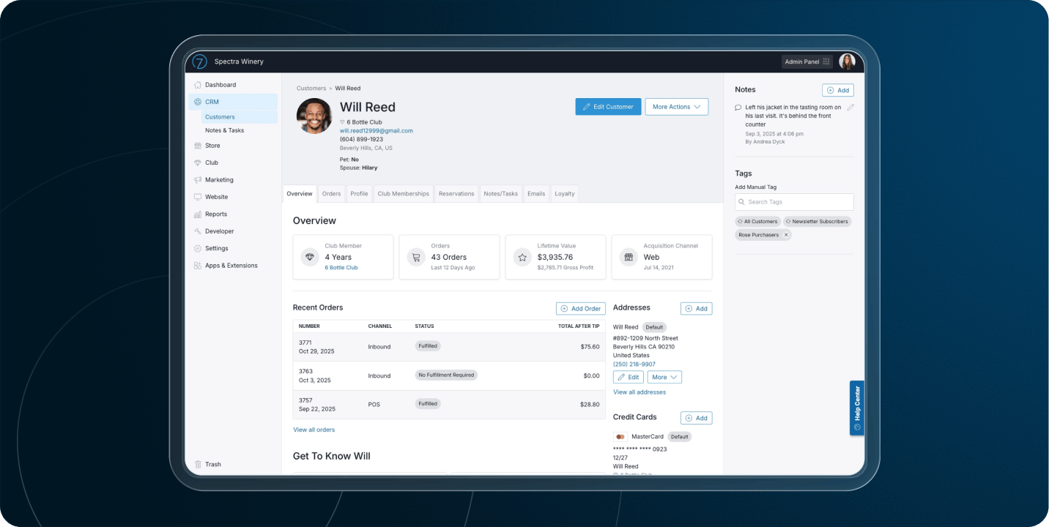1049x527 pixels.
Task: Switch to the Orders tab
Action: pos(331,194)
